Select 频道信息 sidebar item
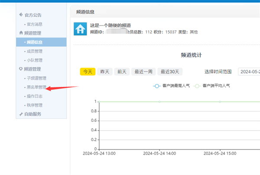The width and height of the screenshot is (260, 175). coord(41,42)
